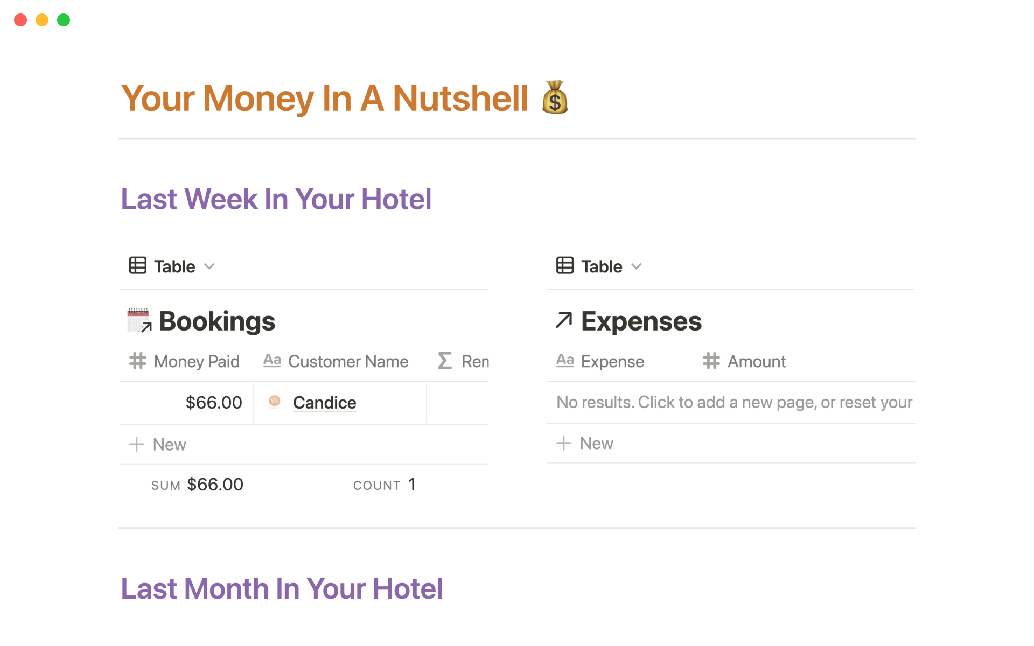Open the SUM calculation menu for Money Paid

click(x=197, y=484)
